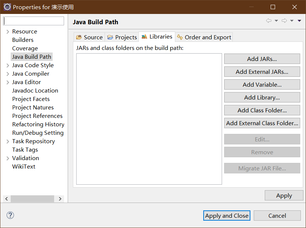Click the tree scrollbar right arrow
This screenshot has height=228, width=306.
click(60, 199)
